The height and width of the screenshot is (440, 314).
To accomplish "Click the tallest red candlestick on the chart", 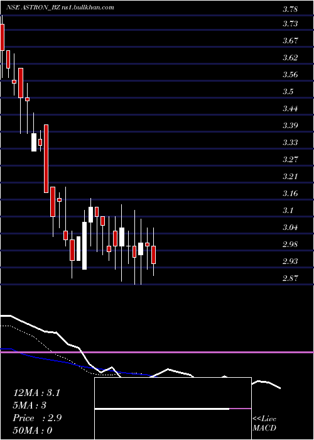I will click(x=46, y=158).
